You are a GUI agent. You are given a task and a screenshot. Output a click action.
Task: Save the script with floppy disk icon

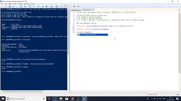(10, 6)
